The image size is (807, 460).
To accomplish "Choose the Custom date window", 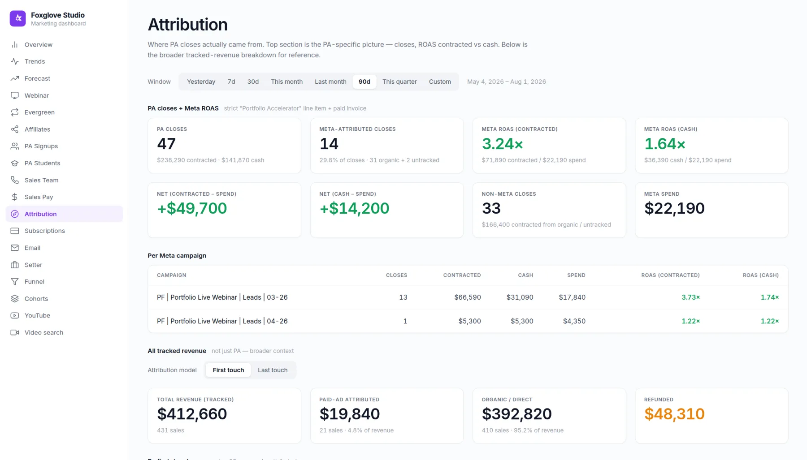I will [x=440, y=82].
